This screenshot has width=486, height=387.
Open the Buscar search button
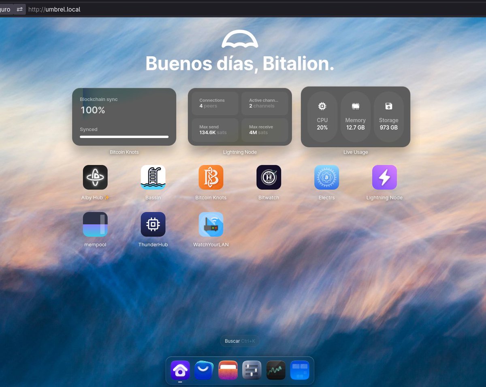pyautogui.click(x=240, y=341)
